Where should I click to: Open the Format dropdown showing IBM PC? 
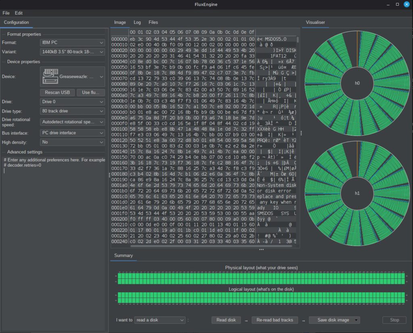(73, 42)
